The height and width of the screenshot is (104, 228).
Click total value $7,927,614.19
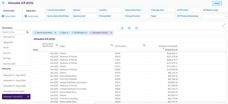[x=172, y=50]
